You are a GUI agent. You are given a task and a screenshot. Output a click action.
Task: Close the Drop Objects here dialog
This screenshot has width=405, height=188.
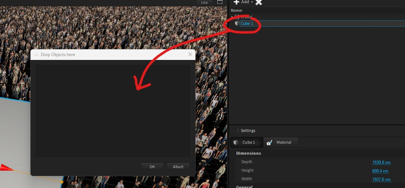[x=190, y=55]
